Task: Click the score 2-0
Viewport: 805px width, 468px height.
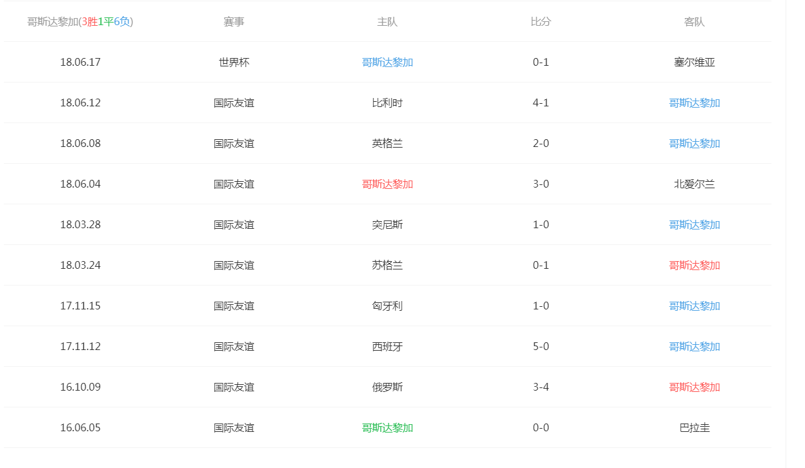Action: coord(541,144)
